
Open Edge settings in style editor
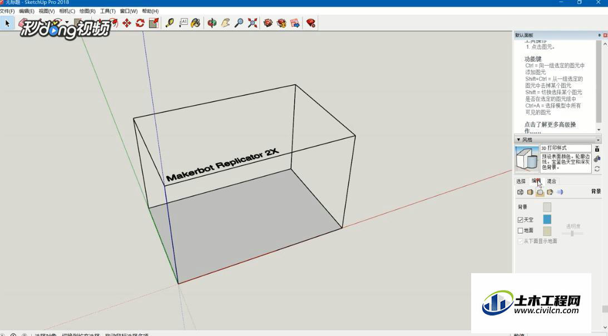[520, 192]
